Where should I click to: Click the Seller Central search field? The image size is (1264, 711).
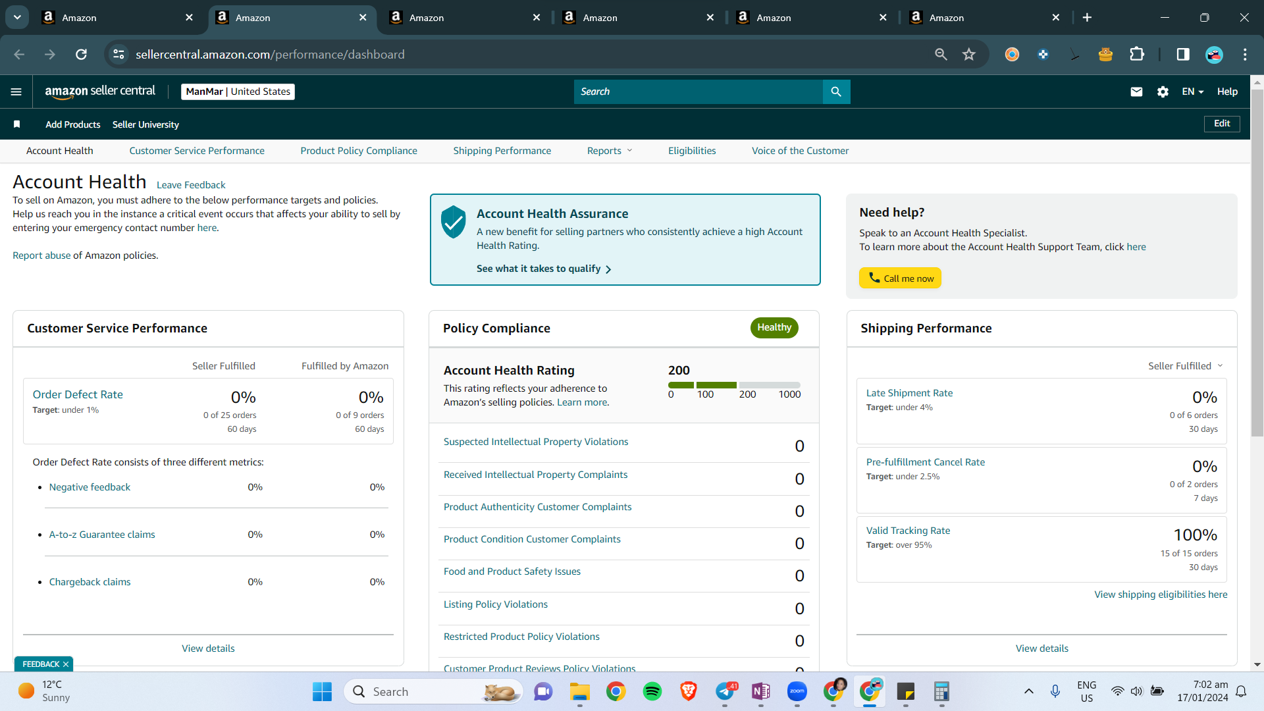(698, 92)
